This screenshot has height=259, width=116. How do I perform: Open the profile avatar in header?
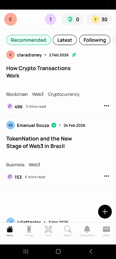(x=11, y=19)
